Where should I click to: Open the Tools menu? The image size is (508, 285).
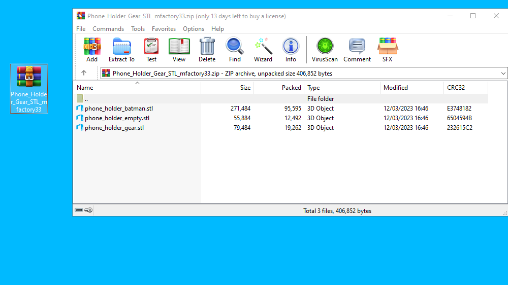click(x=138, y=29)
